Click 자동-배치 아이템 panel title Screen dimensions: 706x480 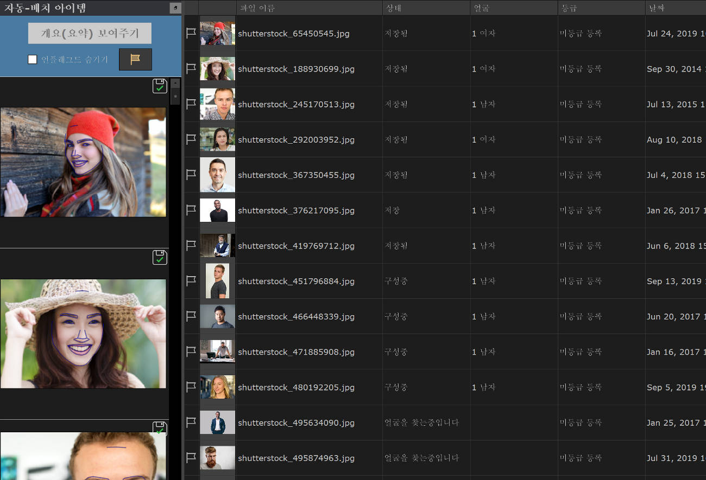click(x=45, y=8)
